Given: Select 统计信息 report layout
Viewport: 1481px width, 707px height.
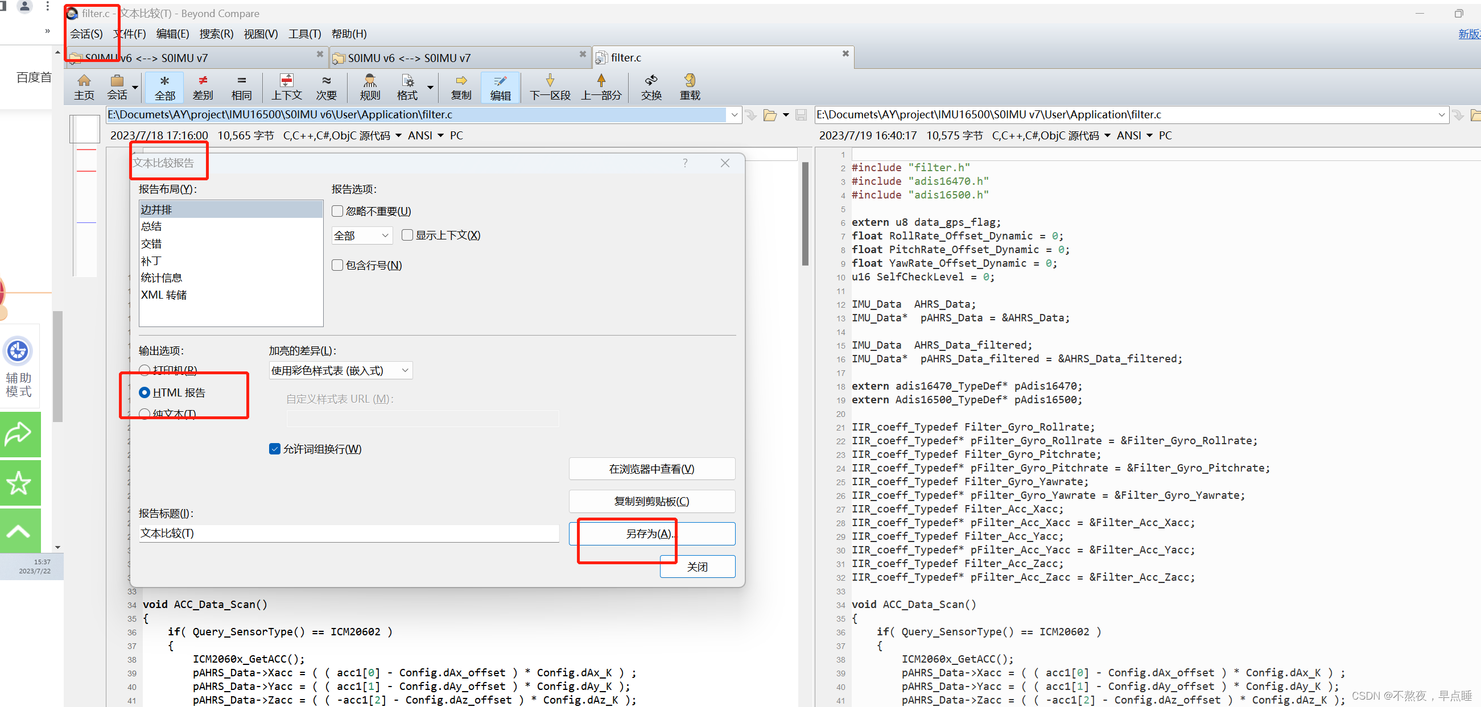Looking at the screenshot, I should click(230, 278).
